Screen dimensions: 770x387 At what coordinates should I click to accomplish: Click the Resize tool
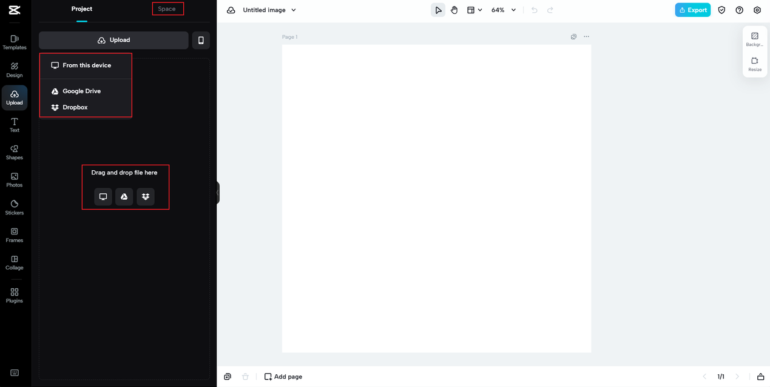coord(755,64)
